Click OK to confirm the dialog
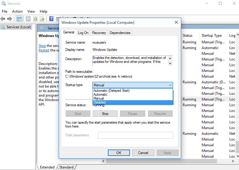This screenshot has width=239, height=170. [x=119, y=153]
